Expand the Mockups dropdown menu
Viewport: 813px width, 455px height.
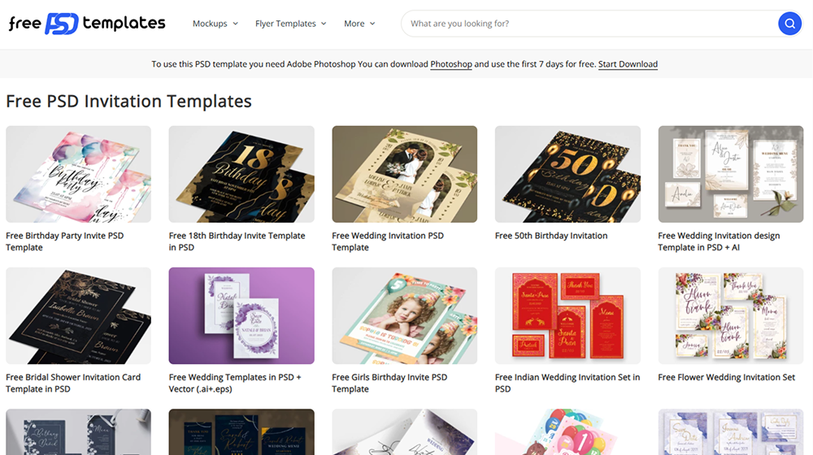[x=215, y=24]
